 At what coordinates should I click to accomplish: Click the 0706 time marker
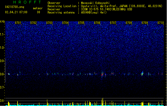click(x=97, y=23)
